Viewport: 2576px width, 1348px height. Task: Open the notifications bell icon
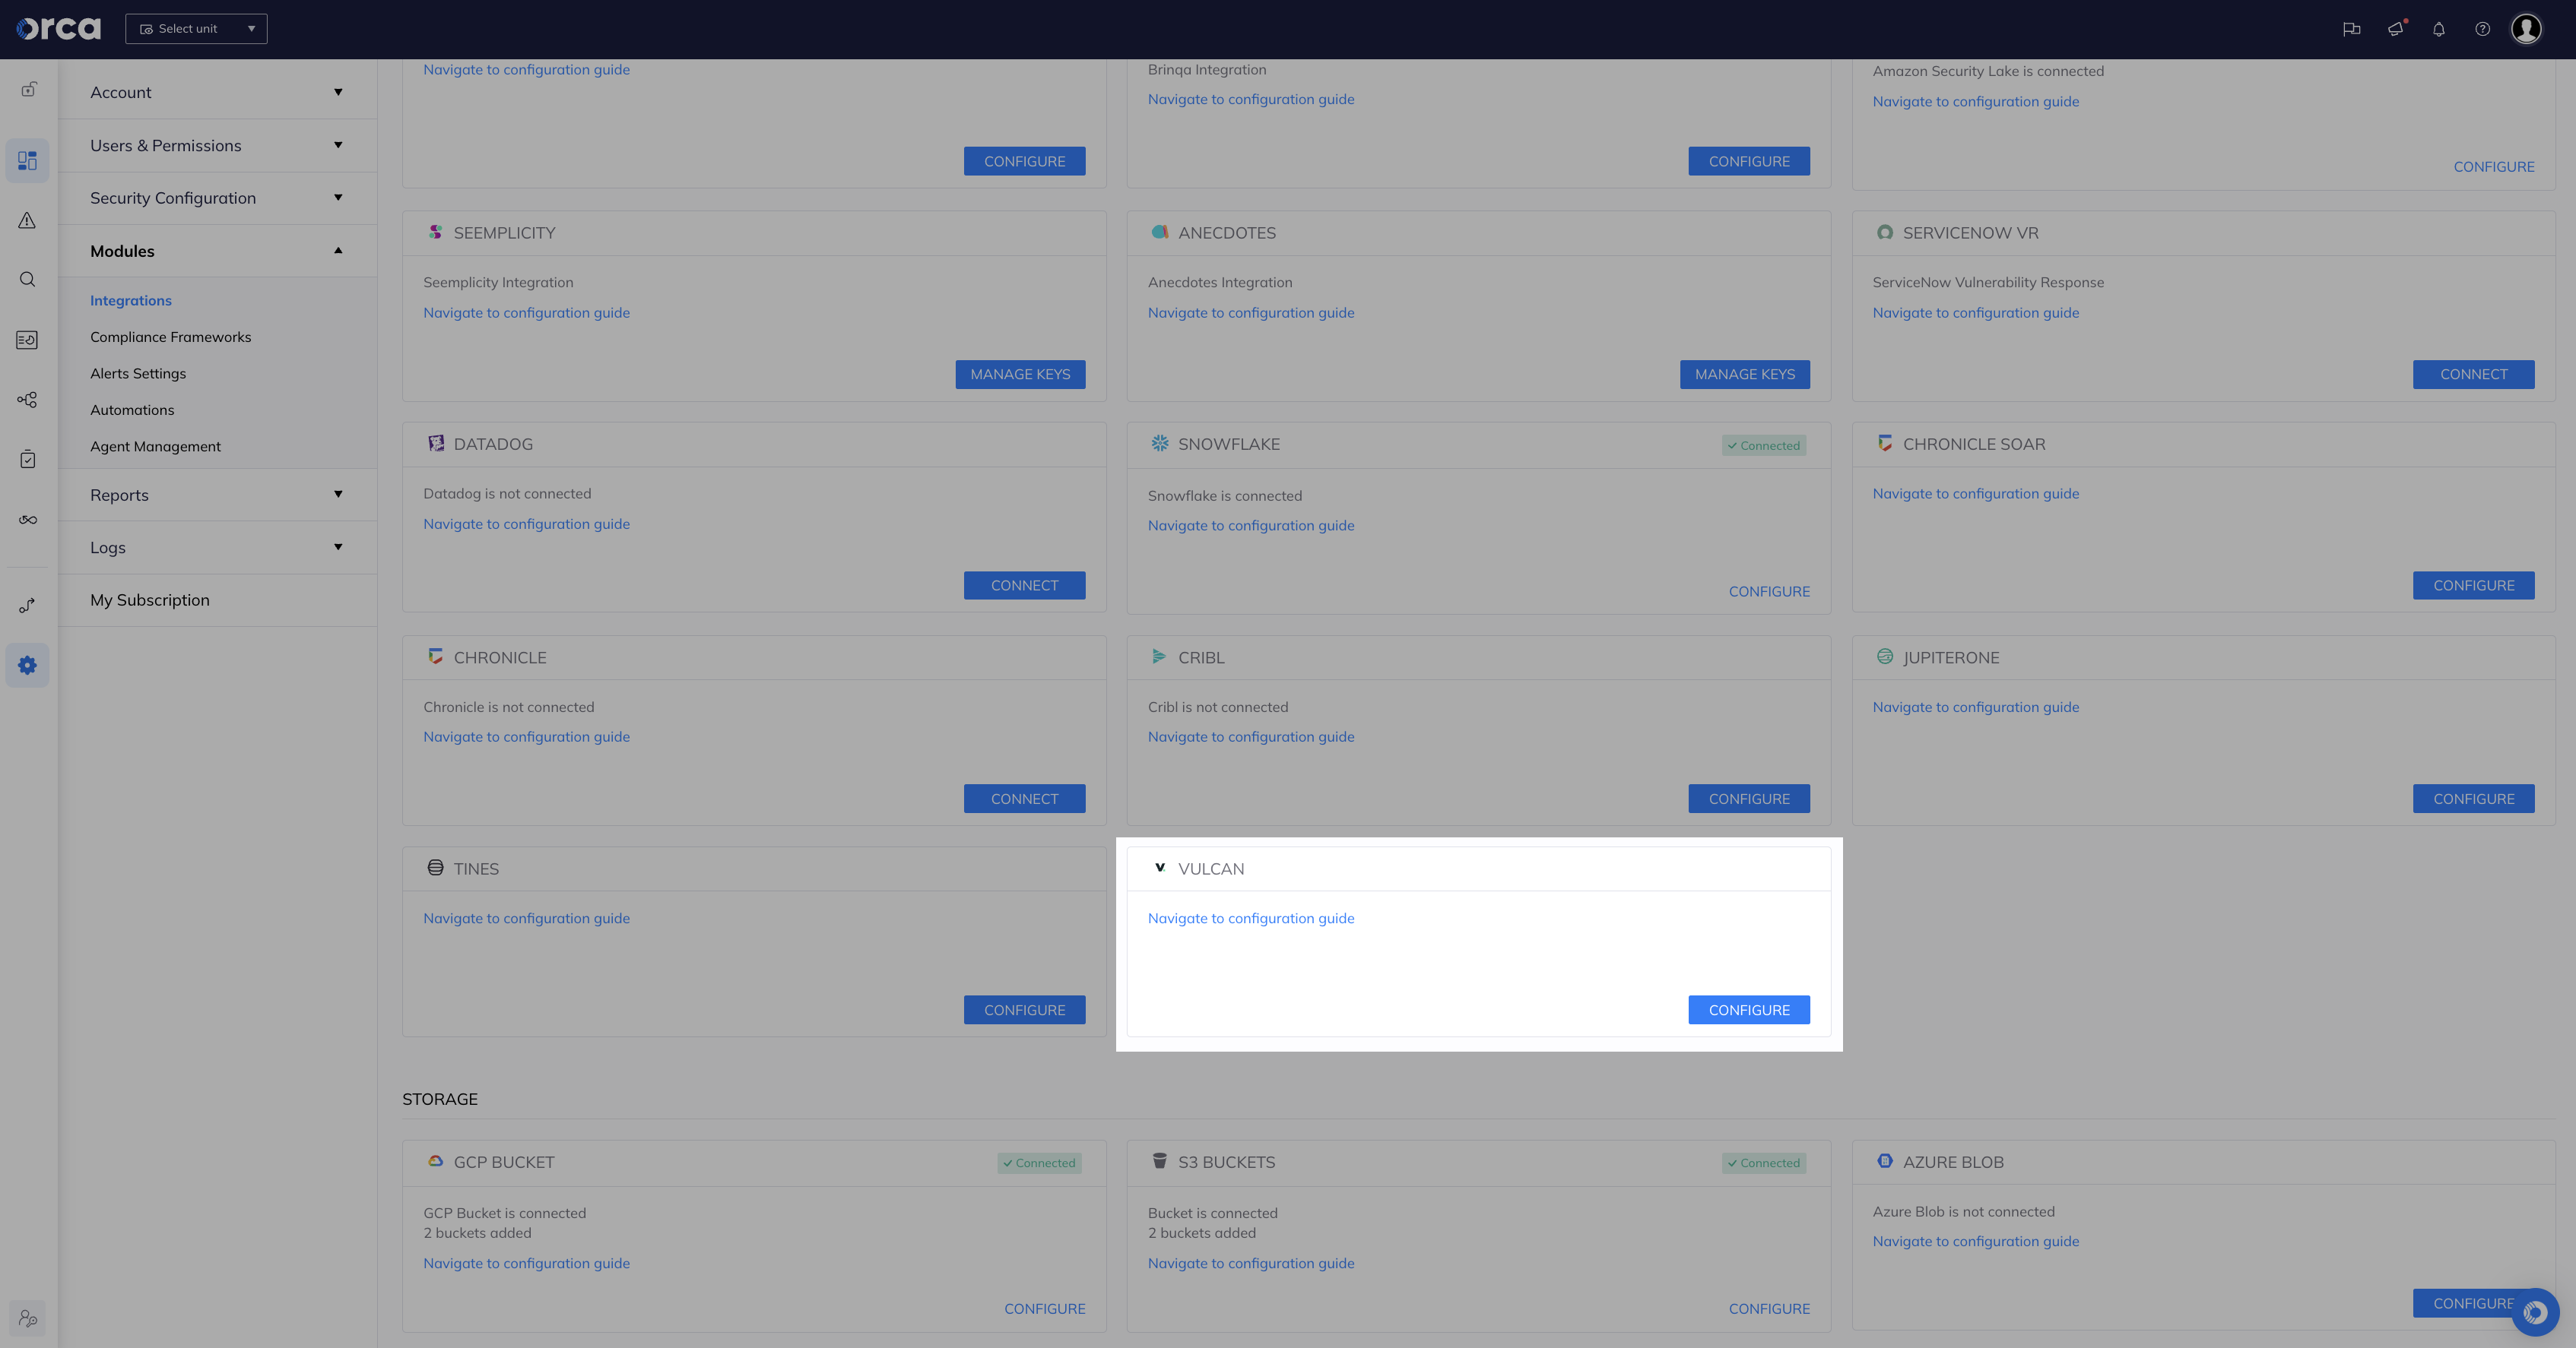(2438, 29)
